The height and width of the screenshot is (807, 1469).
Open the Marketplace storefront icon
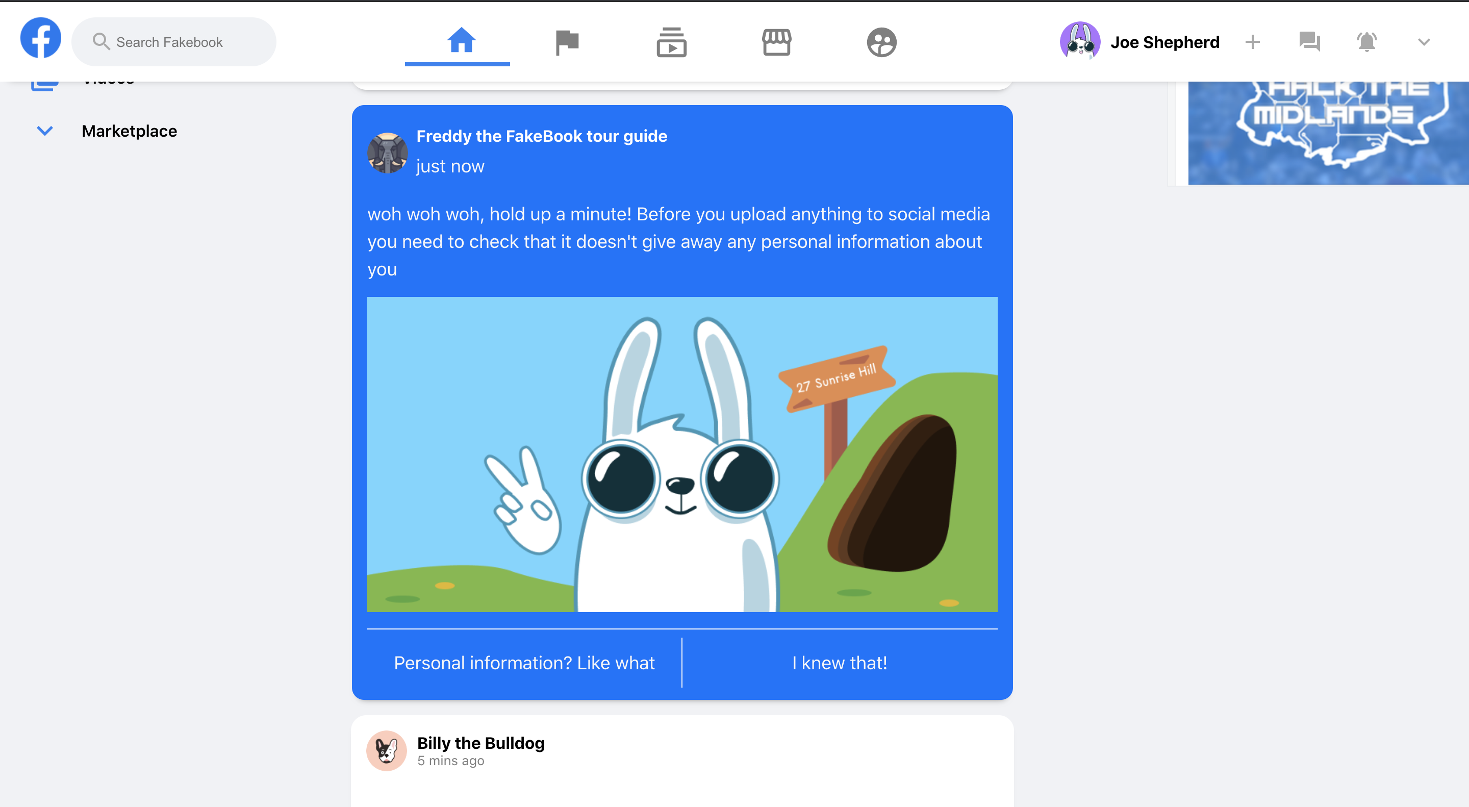click(776, 42)
